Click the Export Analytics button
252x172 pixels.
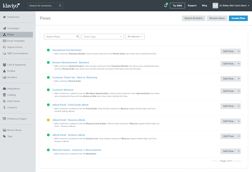[x=194, y=18]
